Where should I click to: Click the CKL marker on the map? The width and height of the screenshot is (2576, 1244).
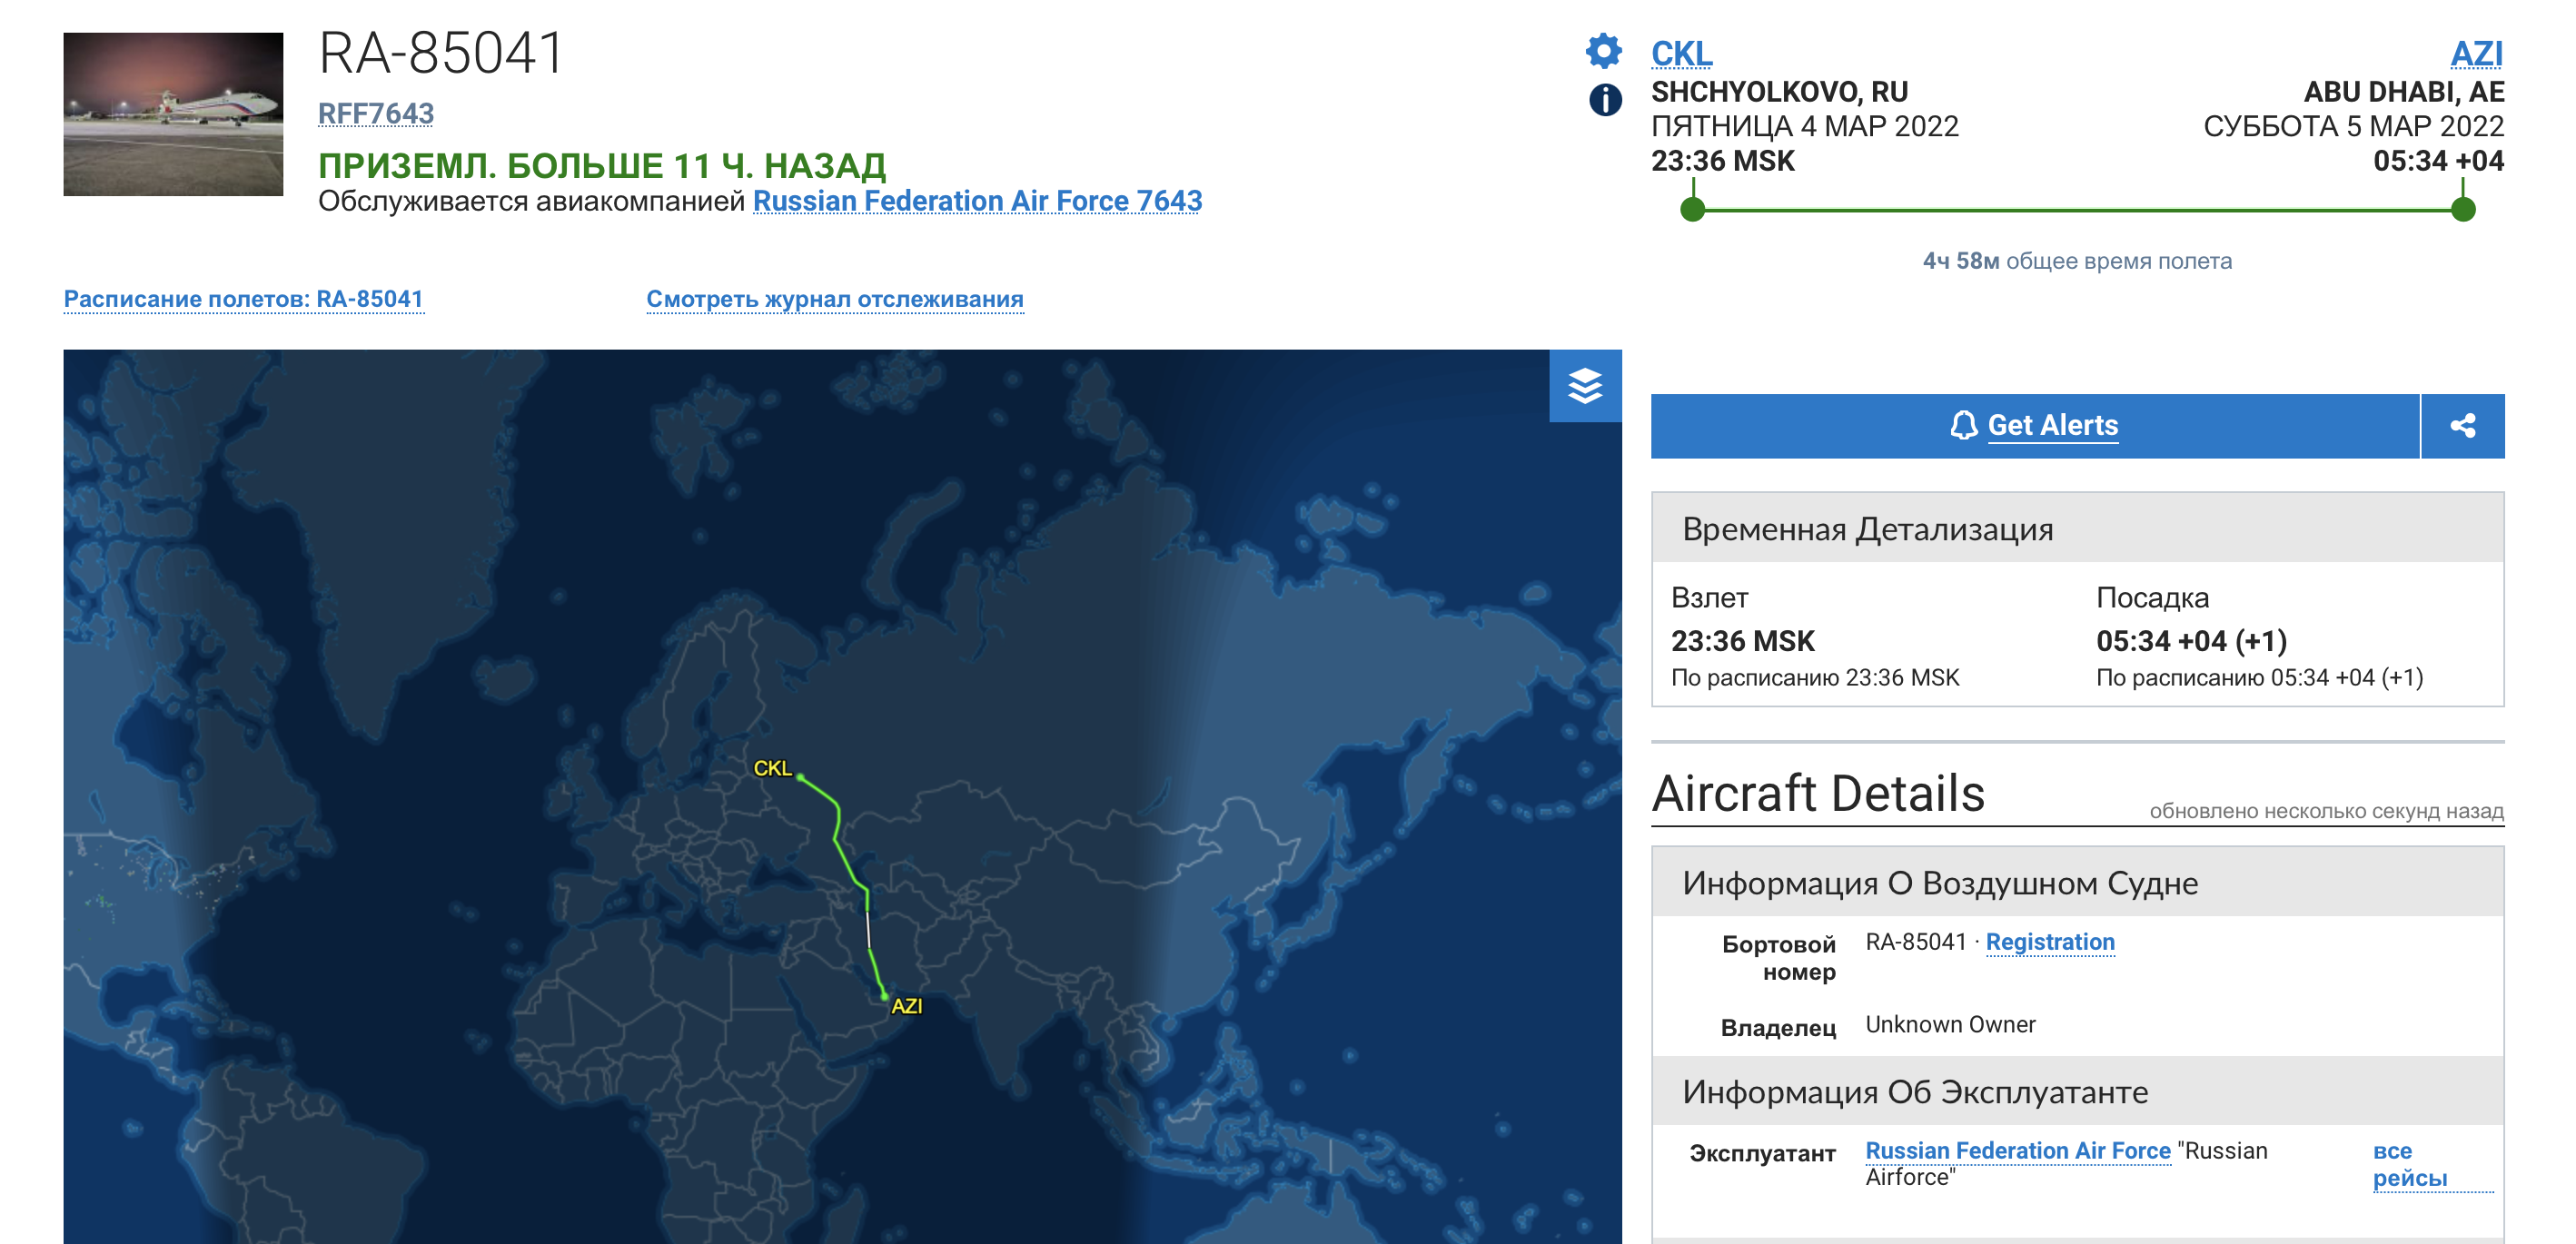[800, 776]
